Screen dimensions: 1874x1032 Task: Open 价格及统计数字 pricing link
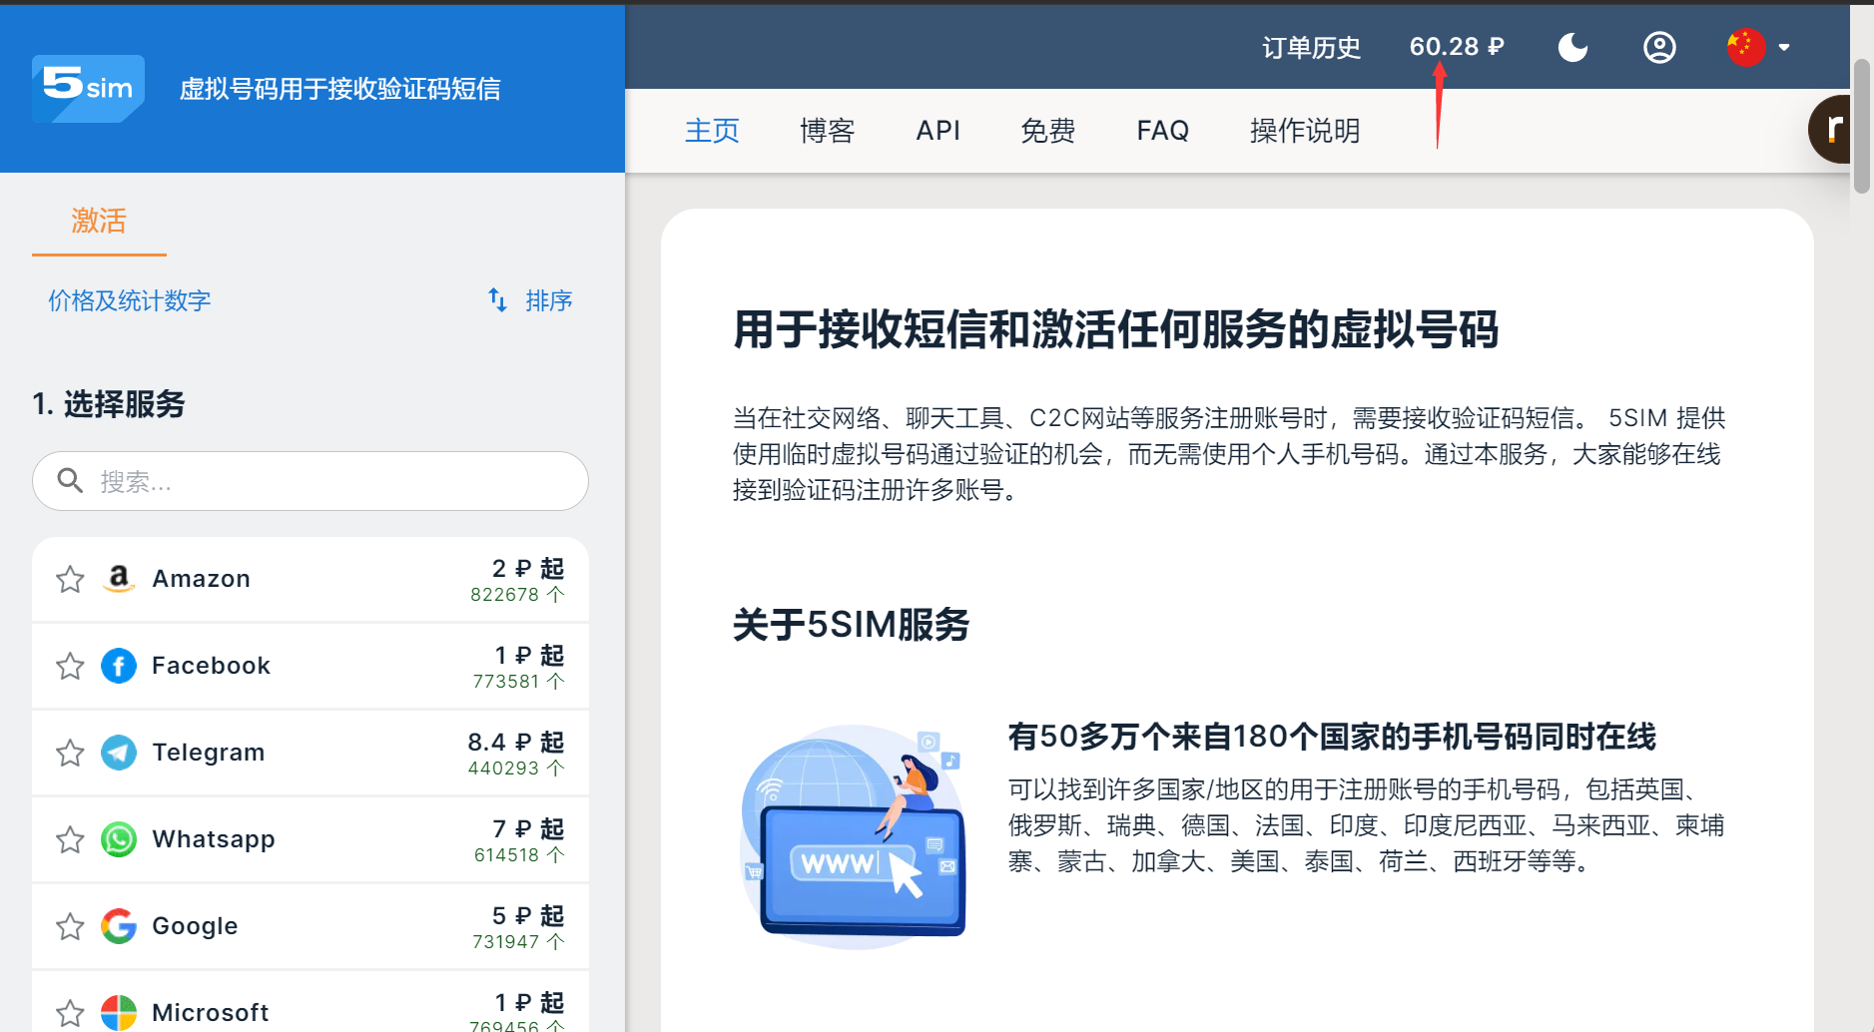tap(130, 300)
